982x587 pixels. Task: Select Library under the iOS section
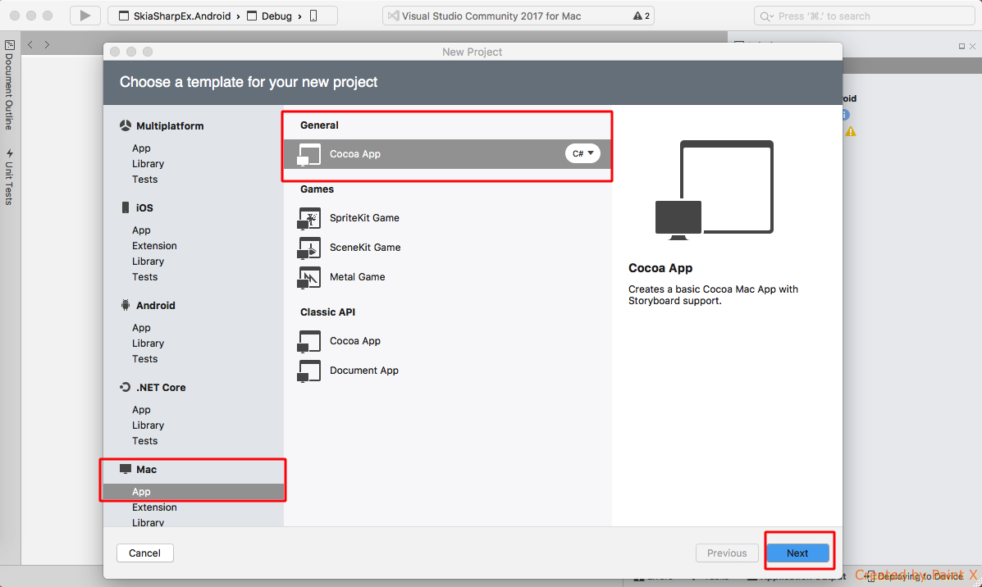coord(148,262)
